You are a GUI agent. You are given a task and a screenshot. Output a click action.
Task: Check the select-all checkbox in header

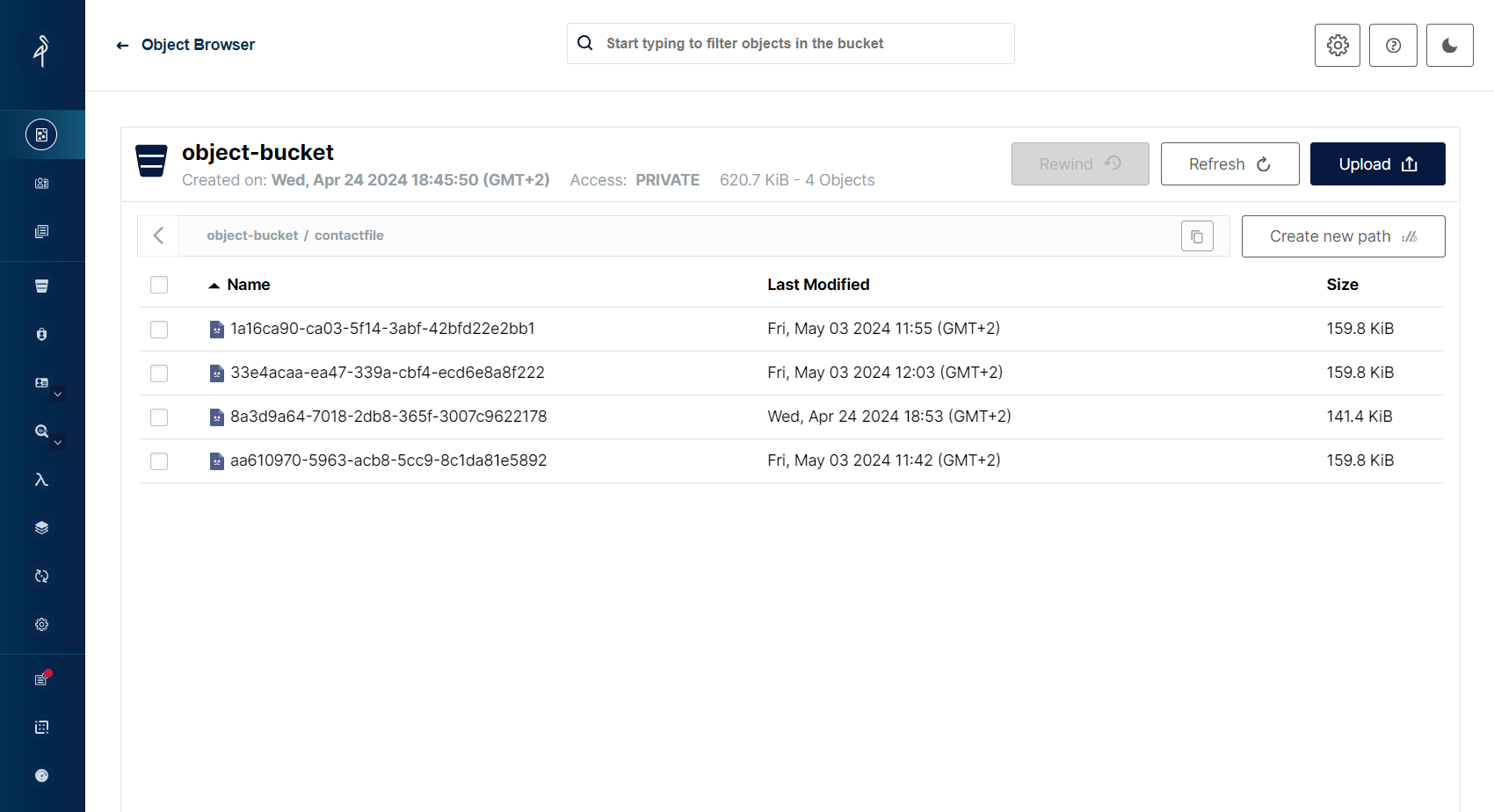click(x=159, y=285)
